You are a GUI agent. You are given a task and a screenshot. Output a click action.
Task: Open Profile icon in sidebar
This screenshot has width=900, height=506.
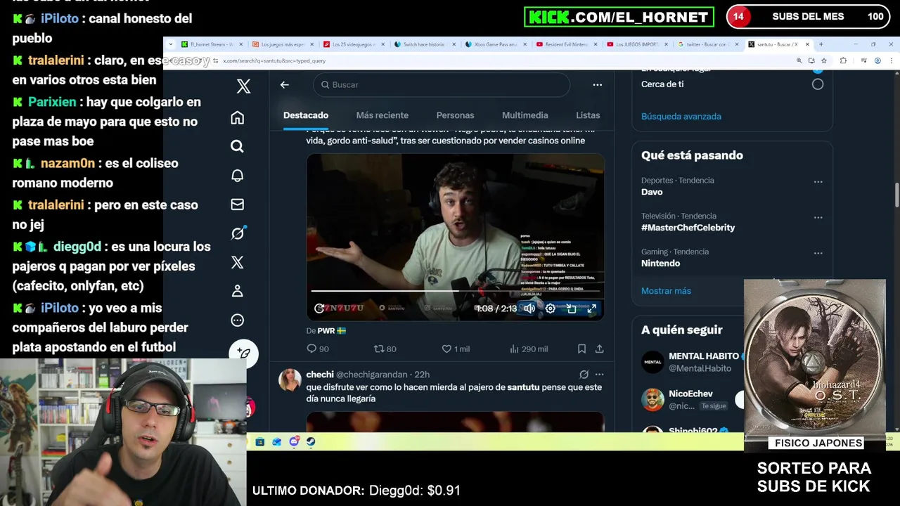pos(238,291)
